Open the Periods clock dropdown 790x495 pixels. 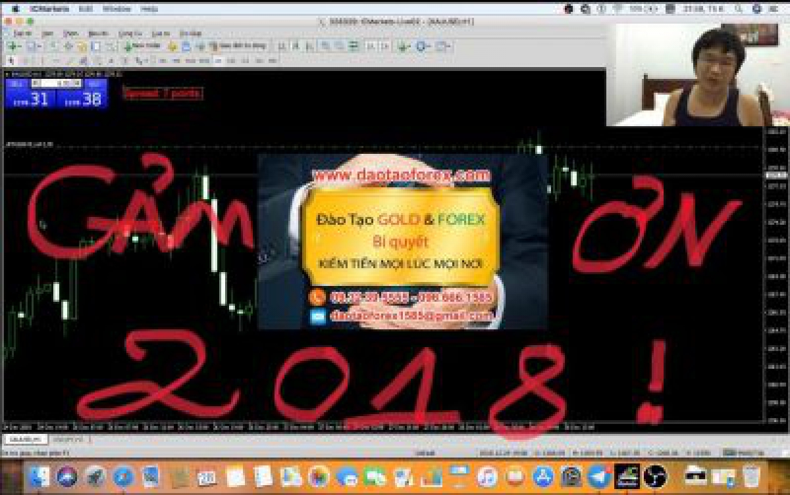click(423, 46)
